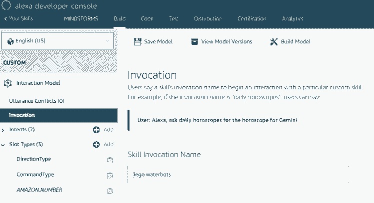Go back to Your Skills

[x=18, y=18]
